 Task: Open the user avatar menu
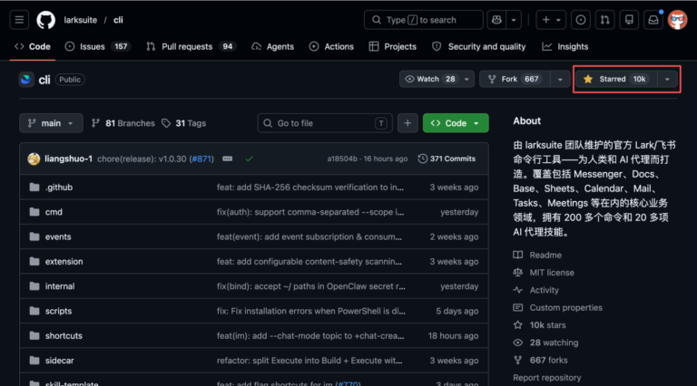click(677, 20)
